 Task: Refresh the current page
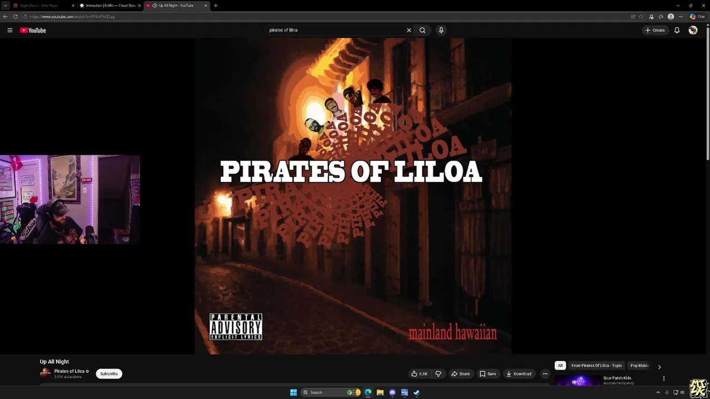(16, 17)
